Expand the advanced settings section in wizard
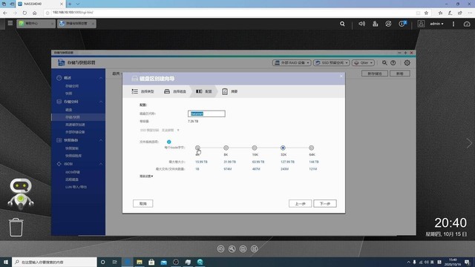Image resolution: width=475 pixels, height=267 pixels. point(146,177)
